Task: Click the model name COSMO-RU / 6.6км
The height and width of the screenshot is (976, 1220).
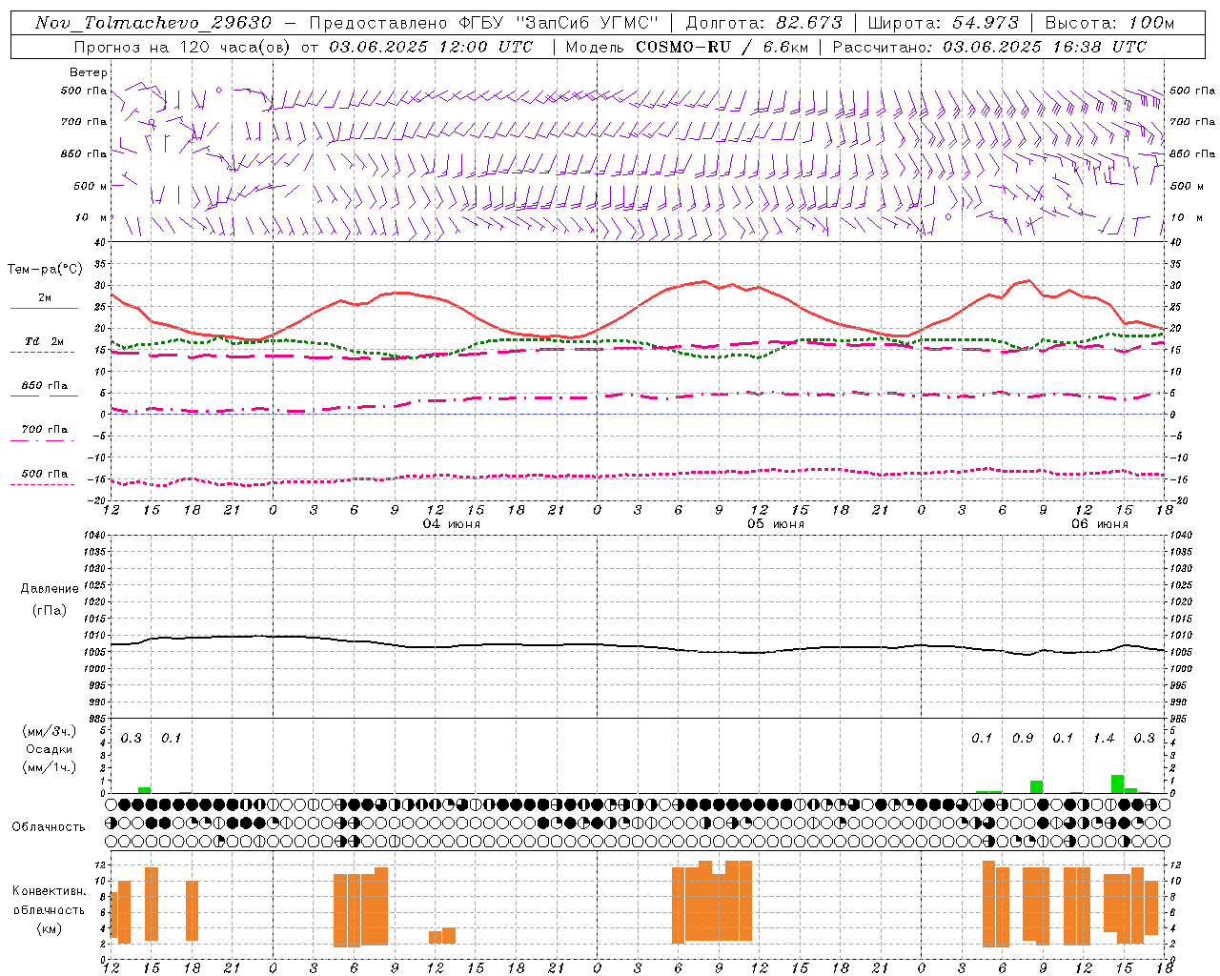Action: click(x=721, y=47)
